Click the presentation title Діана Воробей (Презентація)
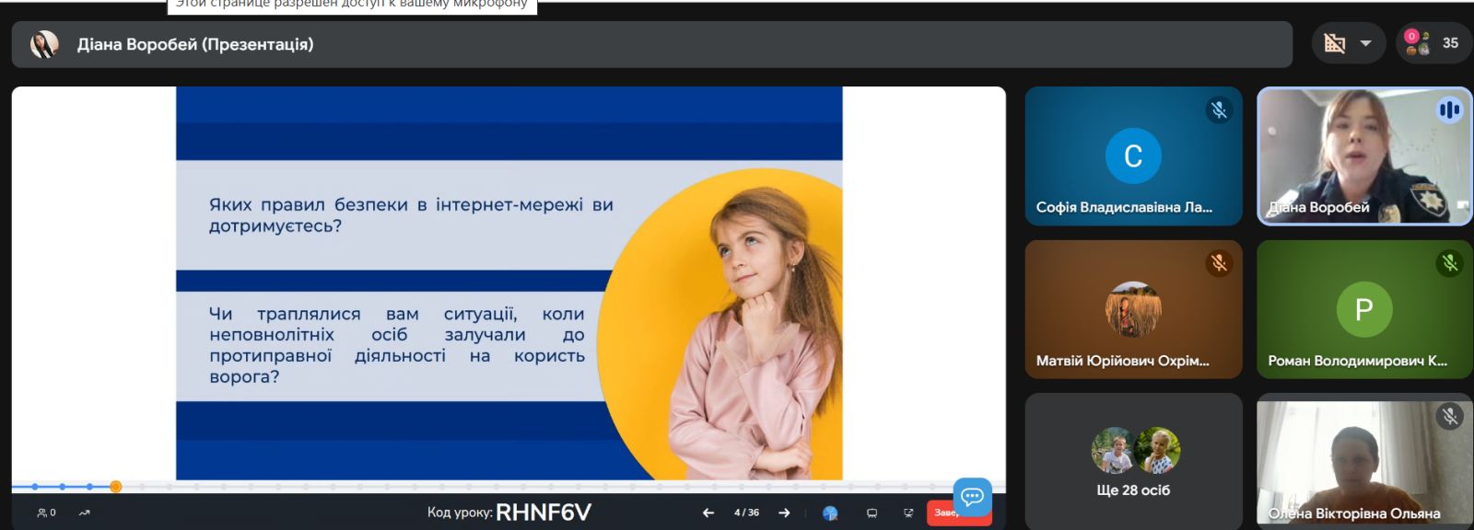The image size is (1474, 530). point(195,44)
